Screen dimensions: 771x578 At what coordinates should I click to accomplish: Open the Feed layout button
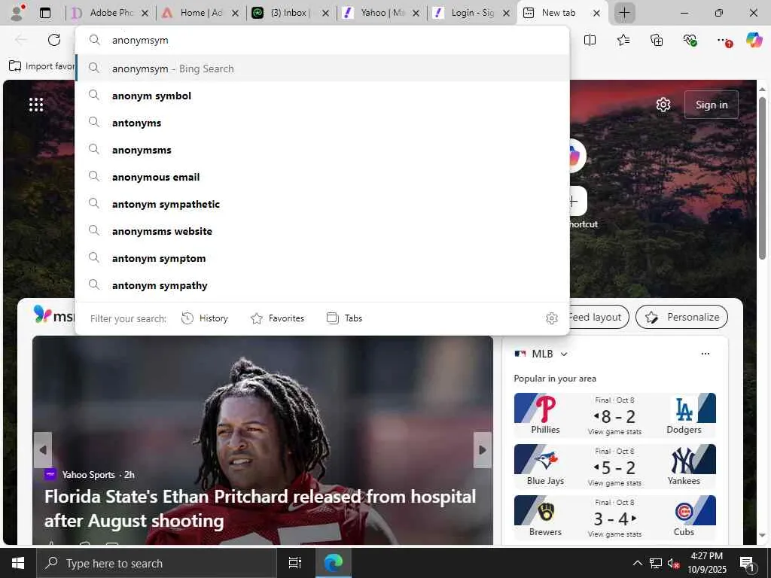599,317
